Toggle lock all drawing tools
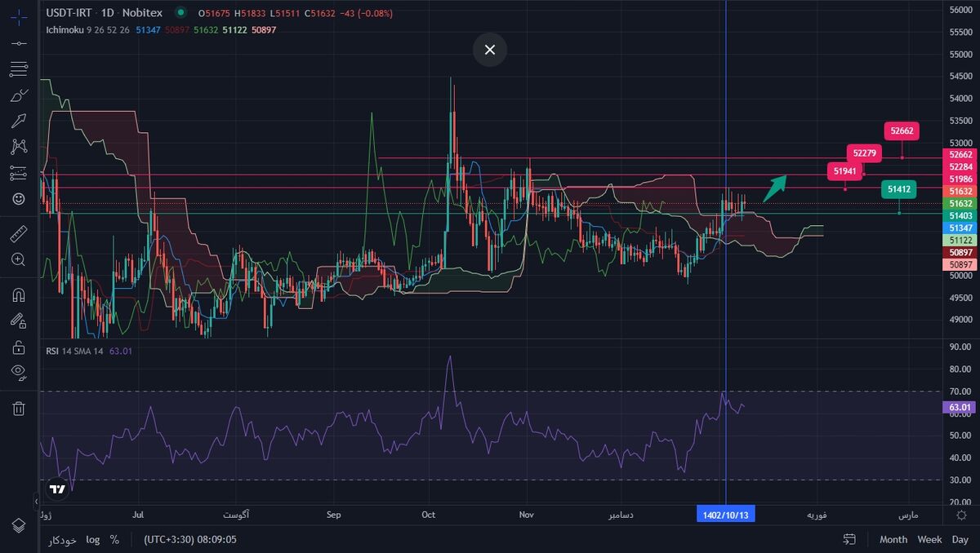 point(18,347)
